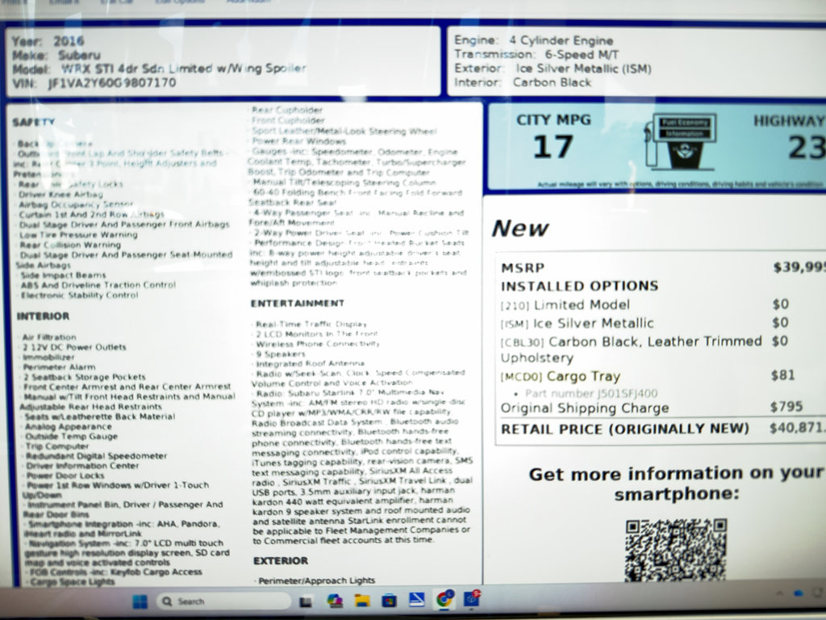Click the Driver Knee Airbag item

click(x=60, y=194)
